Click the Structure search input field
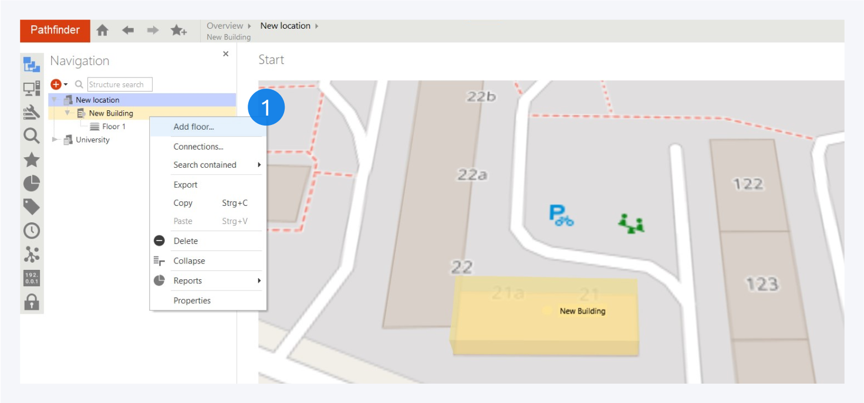The image size is (864, 403). [120, 84]
